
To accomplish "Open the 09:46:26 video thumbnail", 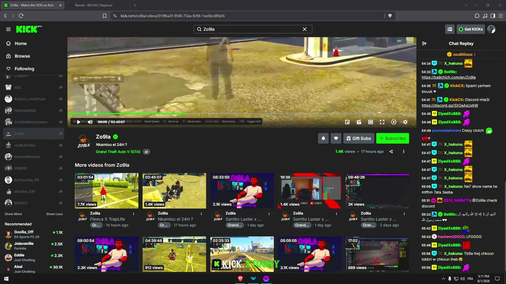I will pos(377,191).
